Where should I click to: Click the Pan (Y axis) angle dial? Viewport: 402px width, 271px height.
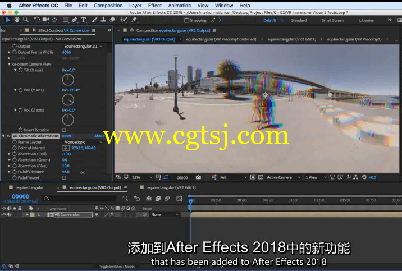click(x=68, y=100)
